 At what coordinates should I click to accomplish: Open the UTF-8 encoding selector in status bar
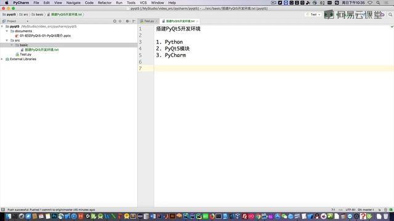350,210
